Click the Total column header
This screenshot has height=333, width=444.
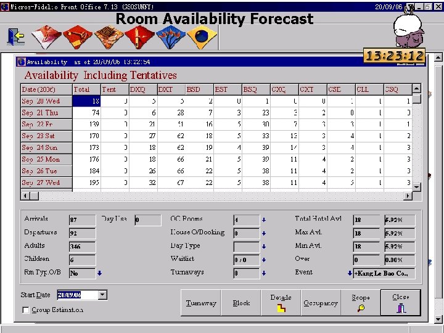pos(87,89)
